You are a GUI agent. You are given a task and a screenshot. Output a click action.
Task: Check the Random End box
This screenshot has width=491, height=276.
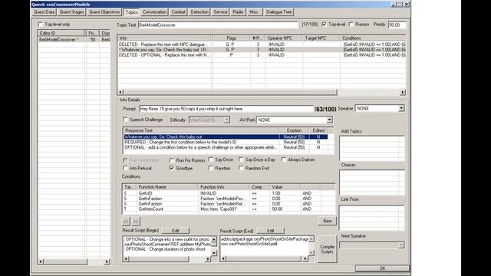point(241,168)
